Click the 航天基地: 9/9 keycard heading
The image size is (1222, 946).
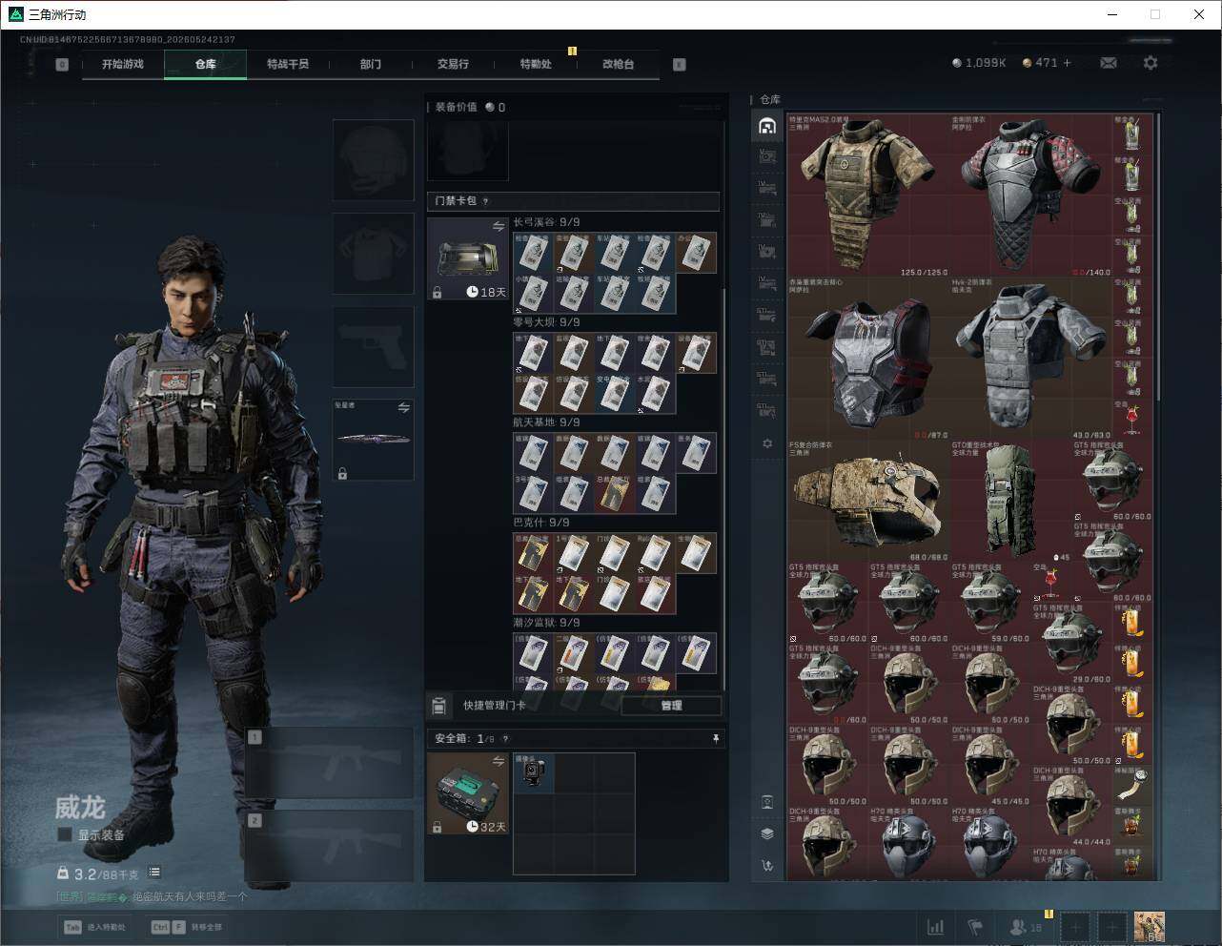[546, 422]
